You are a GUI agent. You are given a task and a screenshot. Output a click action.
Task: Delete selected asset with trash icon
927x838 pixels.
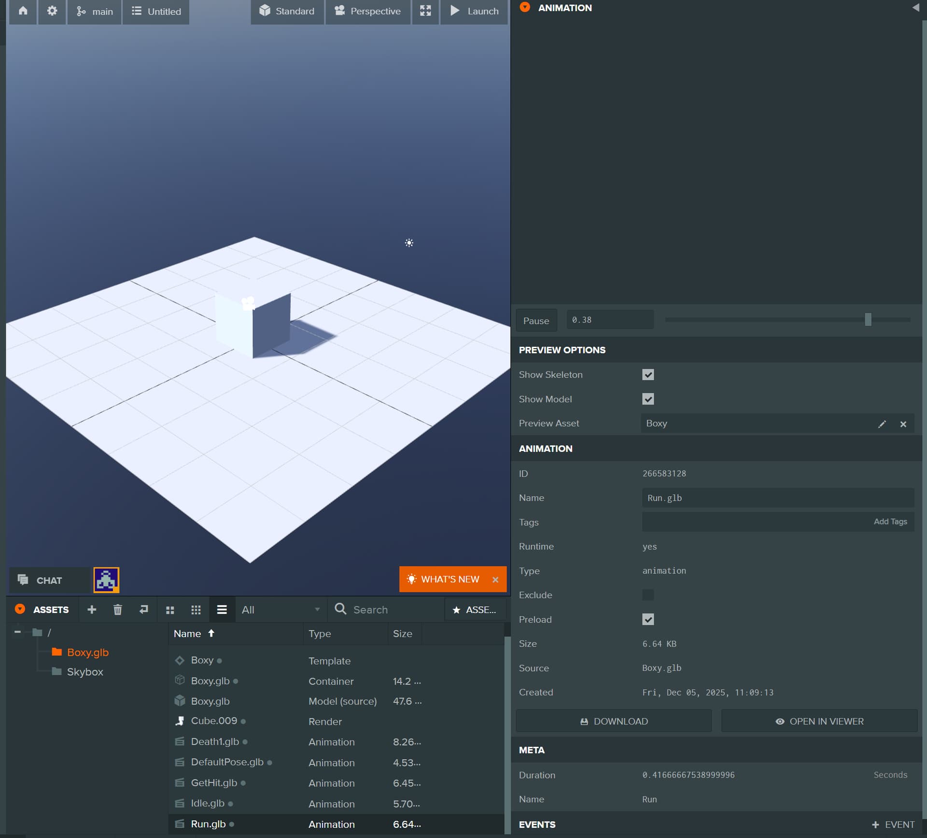117,610
